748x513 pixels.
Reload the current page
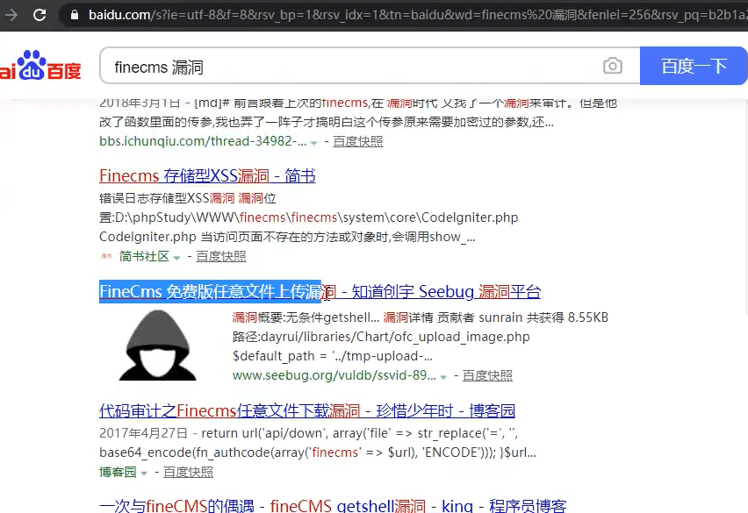40,15
